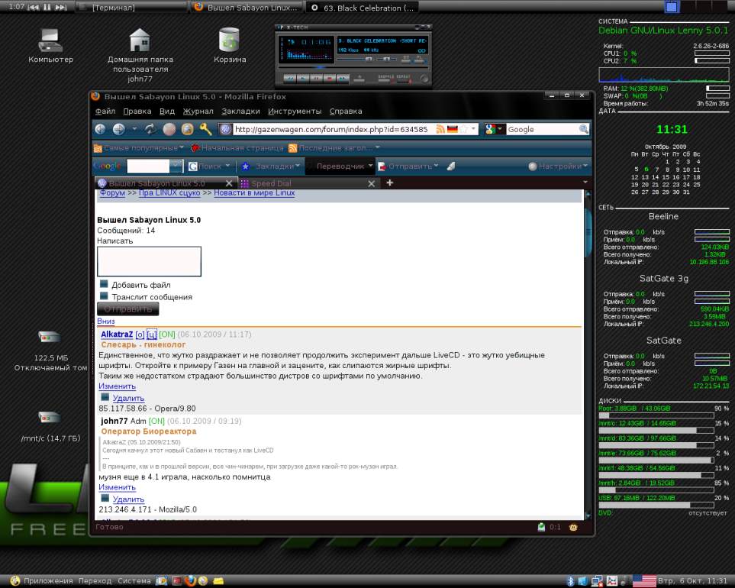
Task: Click the network connection tray icon
Action: click(x=597, y=581)
